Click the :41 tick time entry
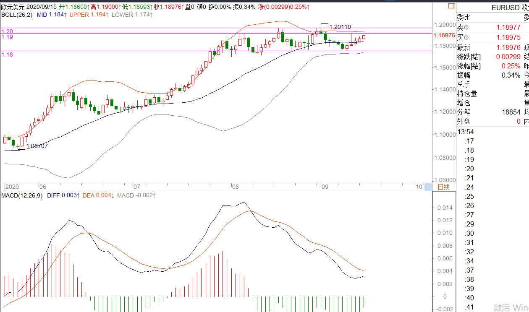Image resolution: width=529 pixels, height=312 pixels. point(470,307)
